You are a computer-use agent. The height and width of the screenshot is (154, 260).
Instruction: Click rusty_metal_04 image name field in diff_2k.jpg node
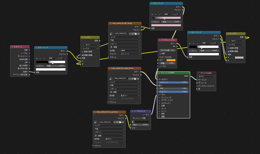point(121,34)
